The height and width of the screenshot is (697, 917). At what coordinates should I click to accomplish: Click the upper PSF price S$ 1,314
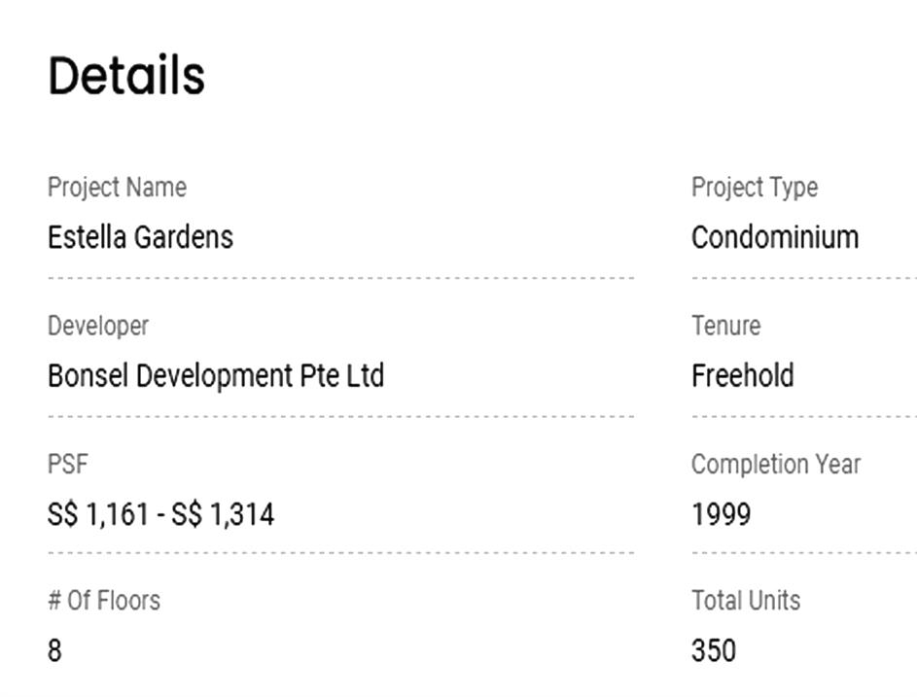coord(223,514)
